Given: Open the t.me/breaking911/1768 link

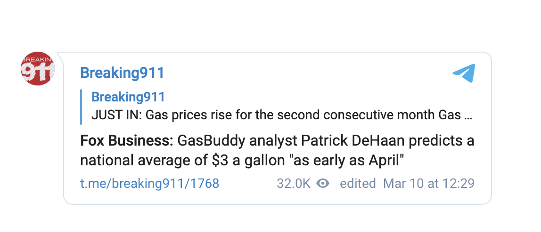Looking at the screenshot, I should click(150, 183).
